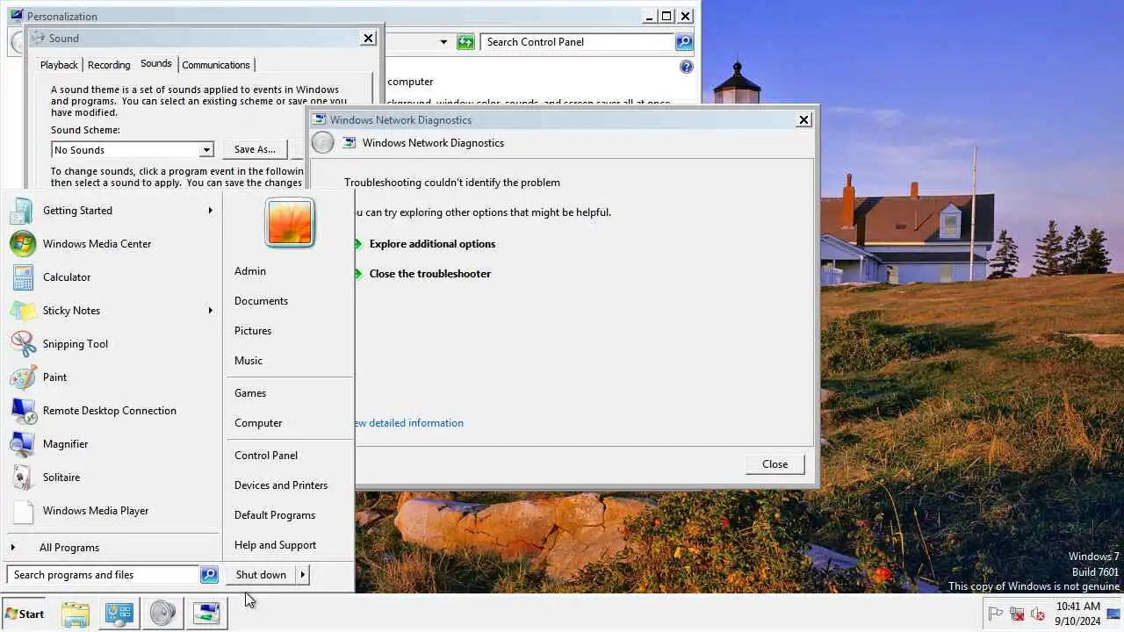The image size is (1124, 632).
Task: Click the Save As button in Sound
Action: click(x=255, y=150)
